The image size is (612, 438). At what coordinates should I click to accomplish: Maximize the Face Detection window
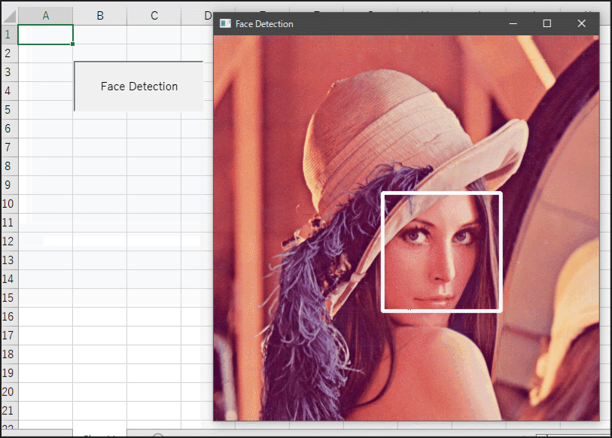(547, 24)
